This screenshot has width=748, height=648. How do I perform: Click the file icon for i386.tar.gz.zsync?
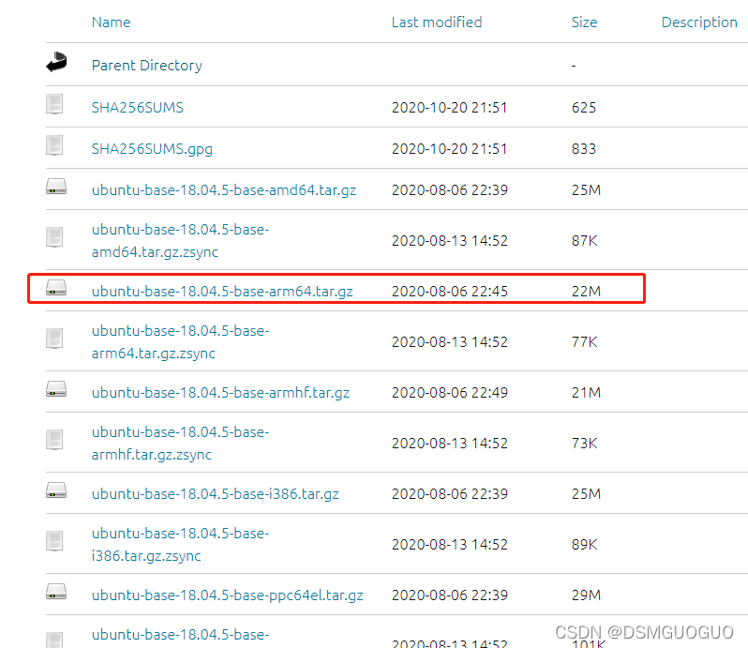54,541
